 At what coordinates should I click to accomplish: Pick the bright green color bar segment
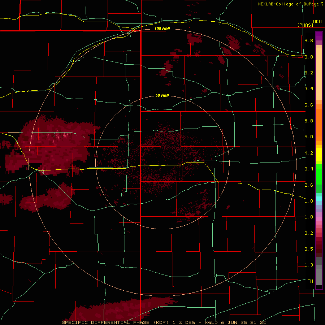pos(319,174)
